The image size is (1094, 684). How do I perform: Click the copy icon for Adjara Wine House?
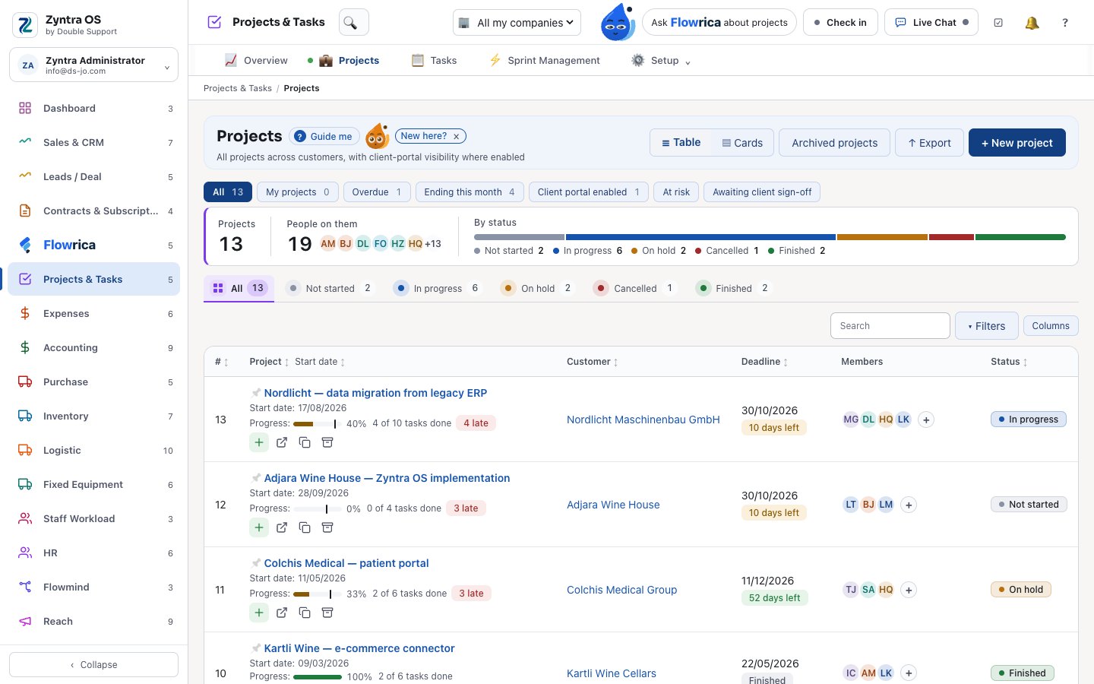tap(305, 527)
